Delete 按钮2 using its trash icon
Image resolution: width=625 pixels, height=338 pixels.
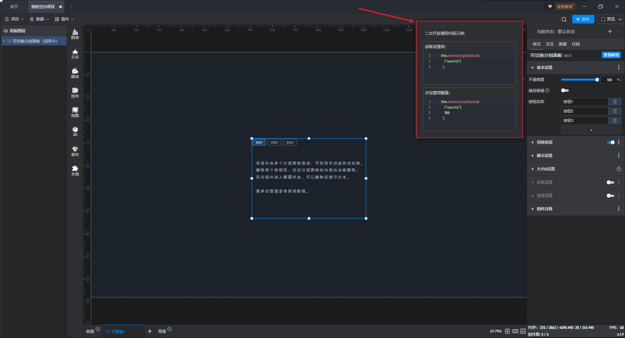615,111
